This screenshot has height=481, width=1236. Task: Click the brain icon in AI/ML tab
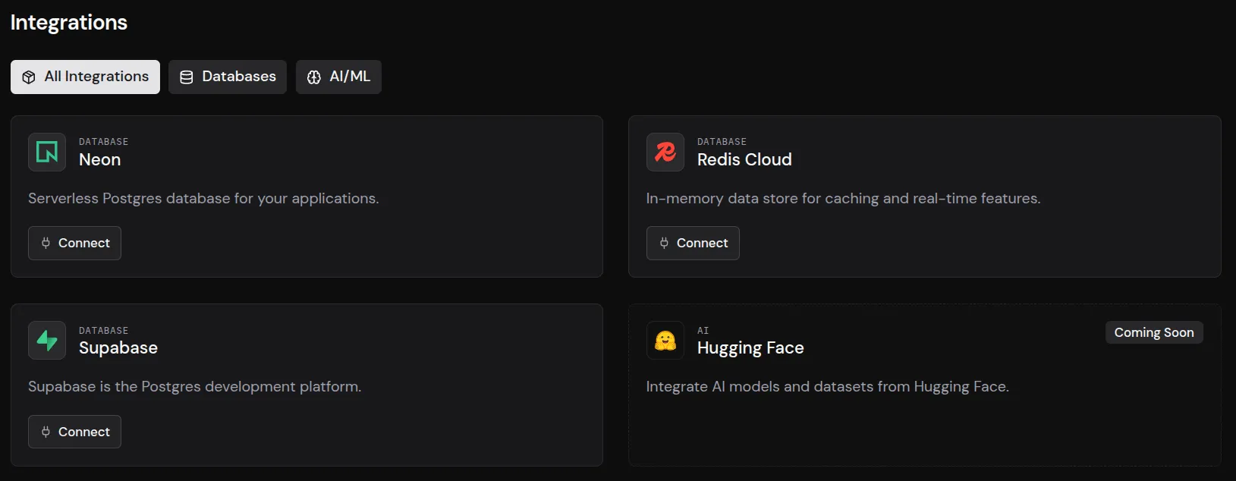[314, 77]
